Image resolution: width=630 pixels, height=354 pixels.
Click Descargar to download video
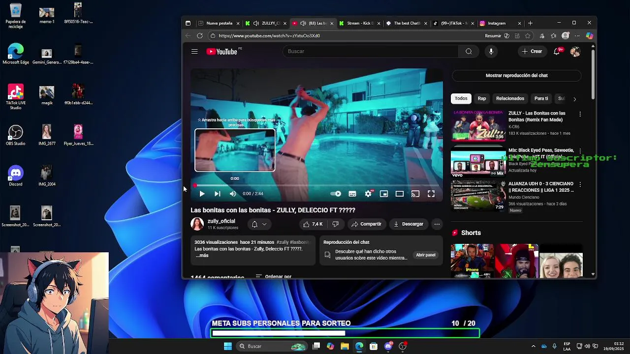[408, 224]
